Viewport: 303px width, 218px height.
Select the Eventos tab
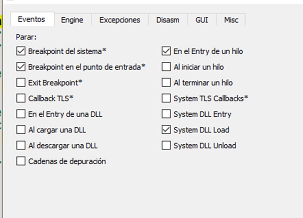32,19
